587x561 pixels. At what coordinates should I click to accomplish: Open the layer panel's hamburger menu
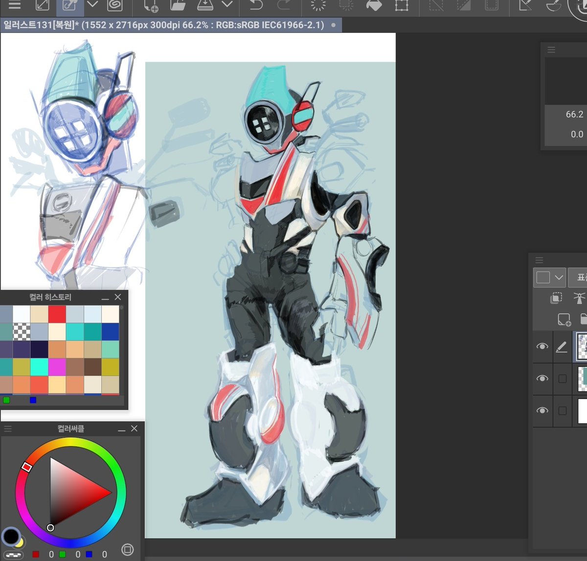(x=540, y=260)
